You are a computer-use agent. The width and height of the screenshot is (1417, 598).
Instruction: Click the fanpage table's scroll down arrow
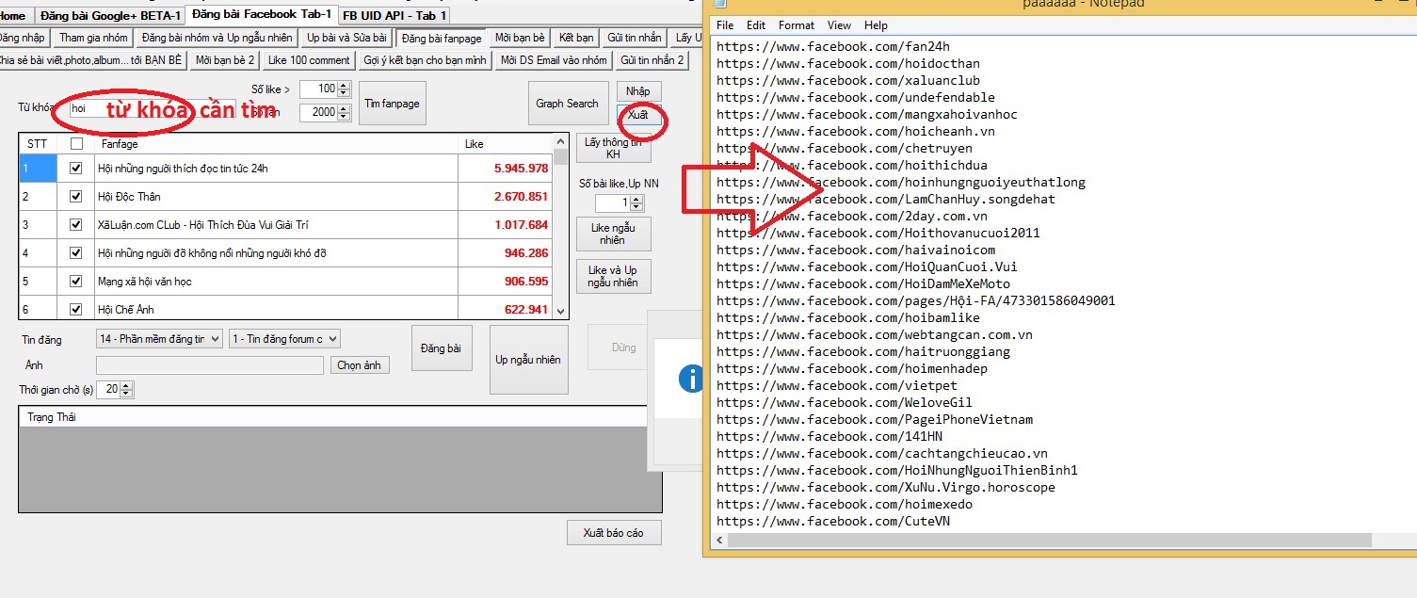[x=561, y=311]
